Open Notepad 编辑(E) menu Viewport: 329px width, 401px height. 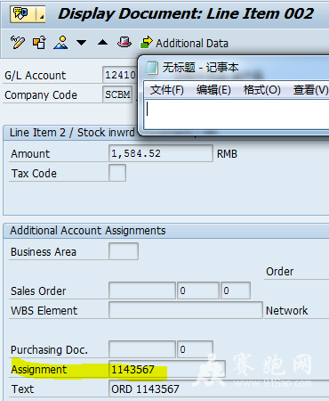pyautogui.click(x=213, y=89)
